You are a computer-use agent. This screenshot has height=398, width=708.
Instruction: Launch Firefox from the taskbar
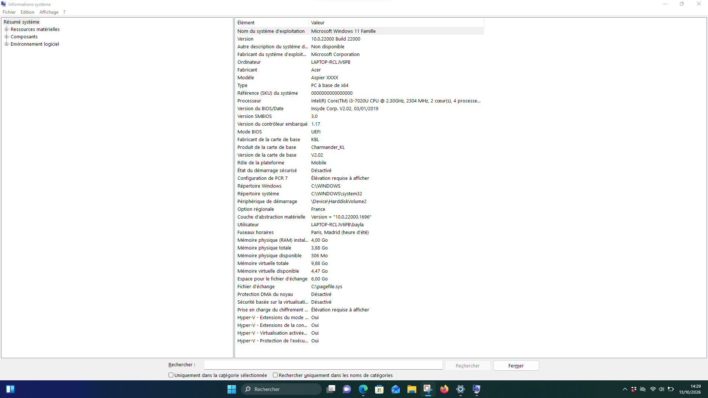coord(444,389)
